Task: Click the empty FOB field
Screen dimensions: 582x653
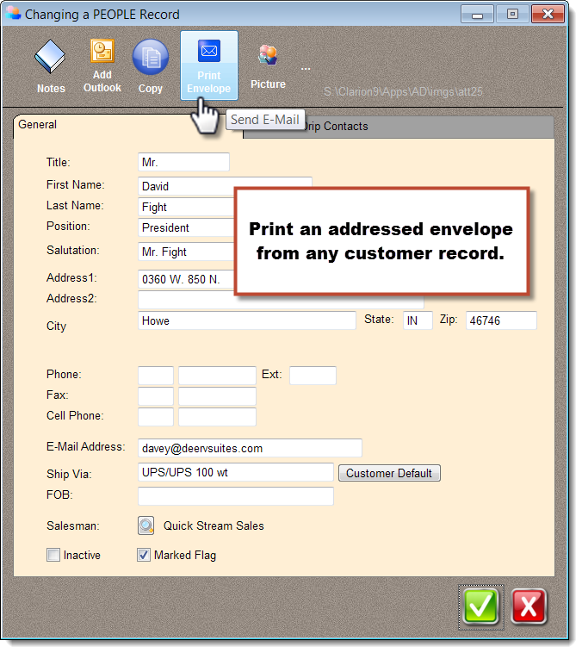Action: (235, 496)
